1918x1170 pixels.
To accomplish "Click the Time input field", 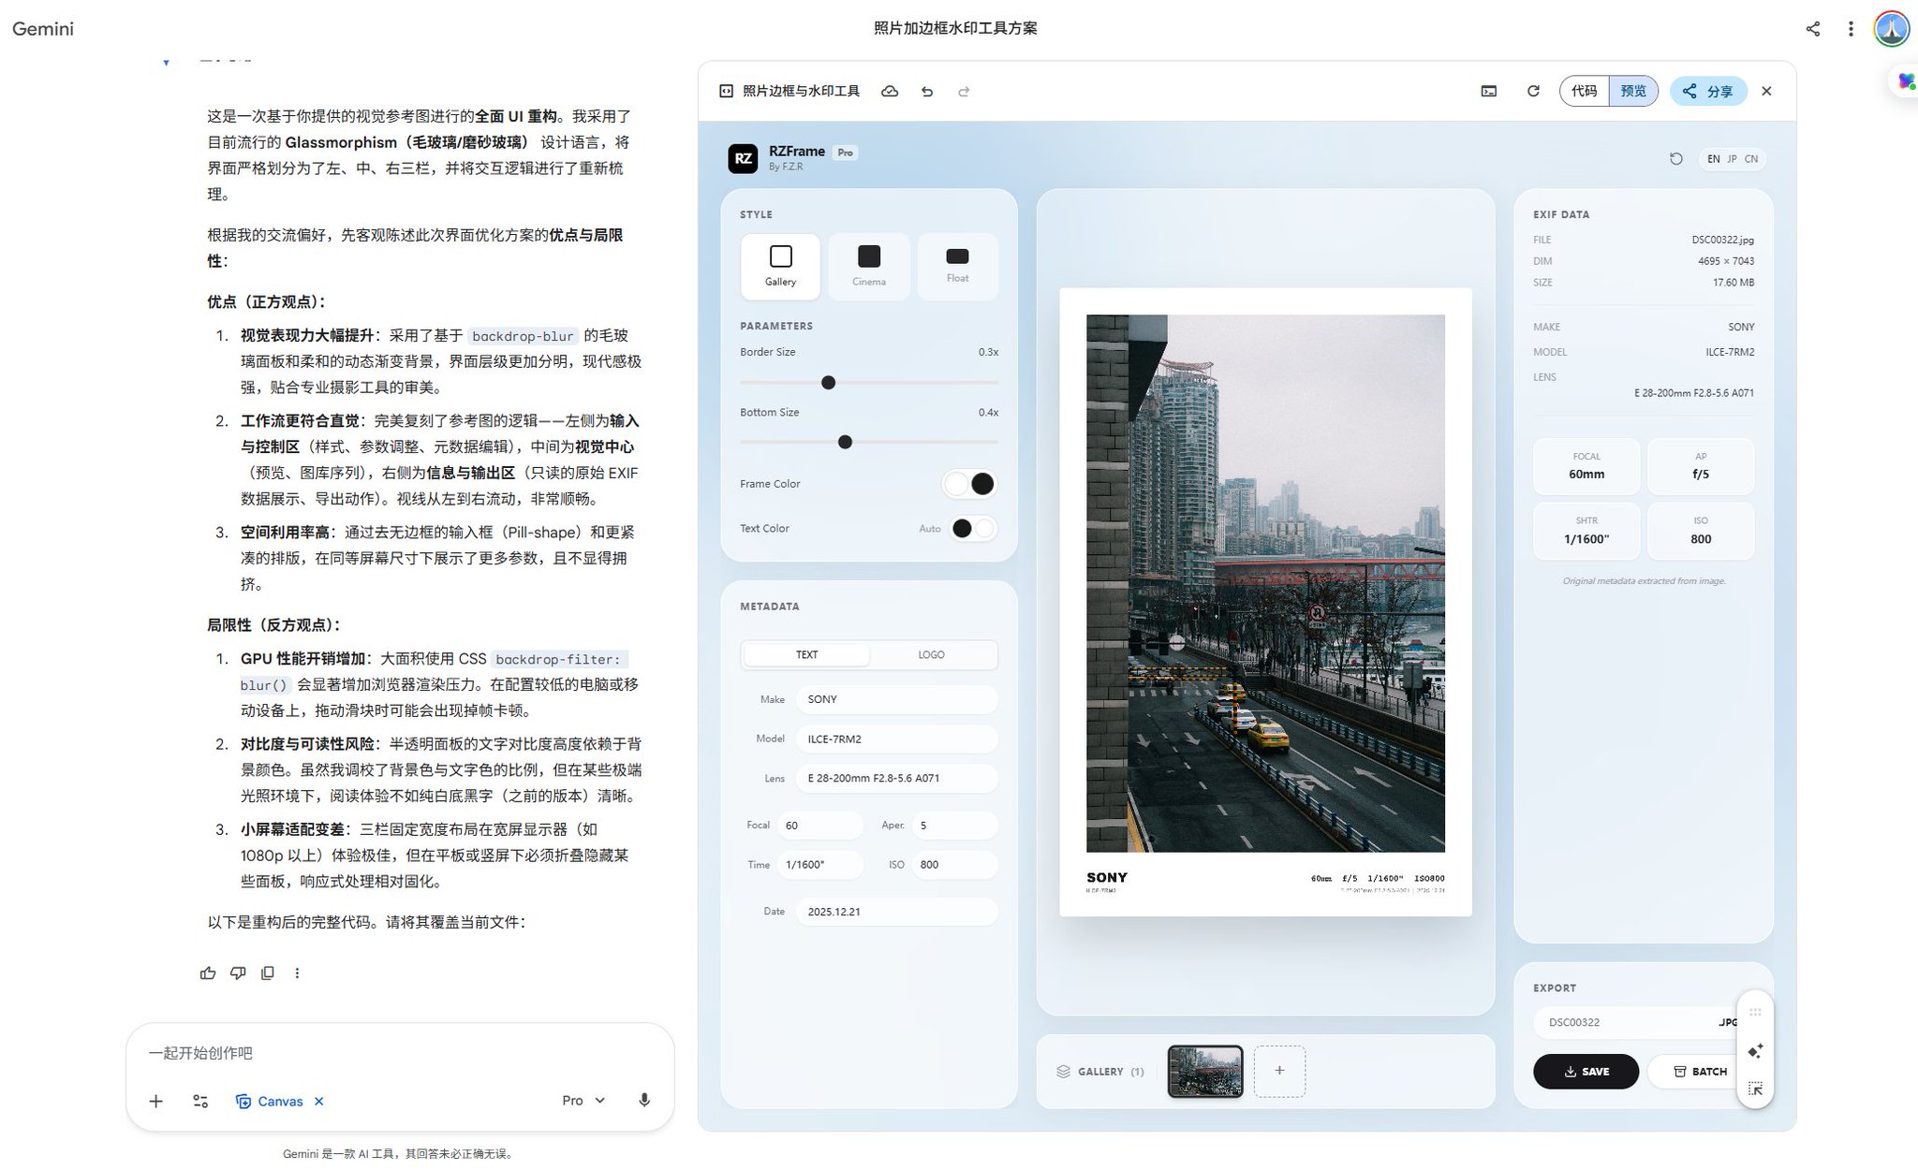I will point(819,865).
